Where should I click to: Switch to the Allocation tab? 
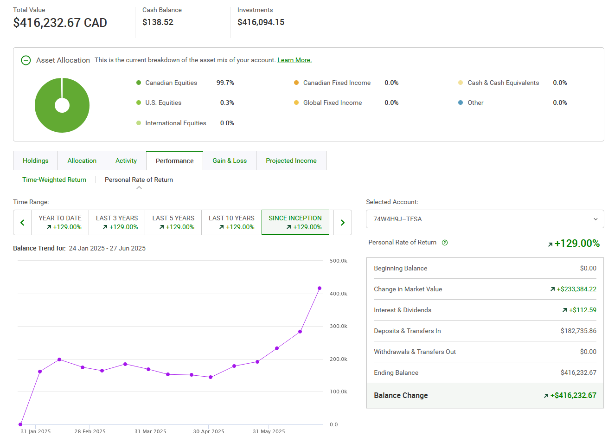(x=82, y=161)
